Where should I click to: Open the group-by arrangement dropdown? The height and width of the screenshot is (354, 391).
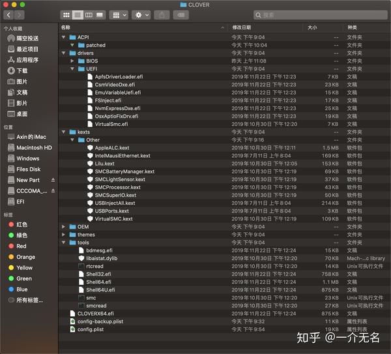pyautogui.click(x=119, y=15)
